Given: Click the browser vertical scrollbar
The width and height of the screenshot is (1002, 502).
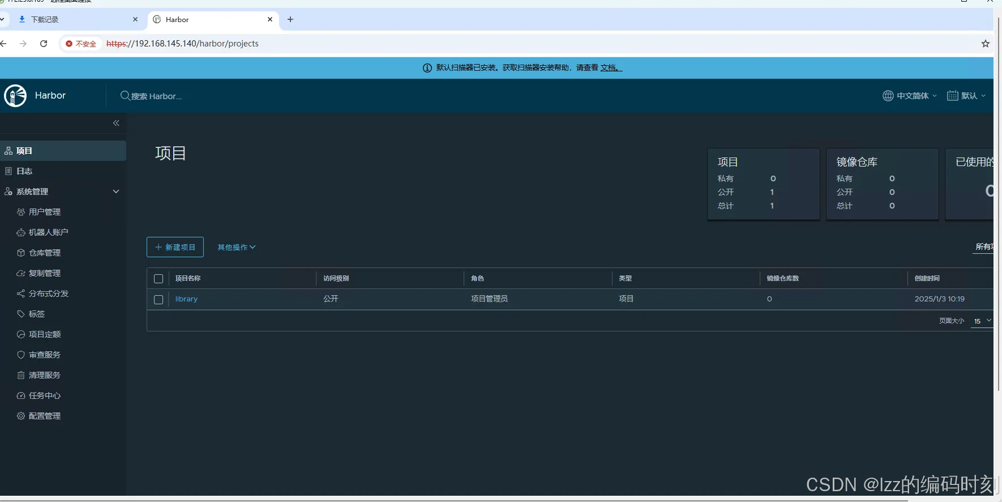Looking at the screenshot, I should click(x=997, y=204).
